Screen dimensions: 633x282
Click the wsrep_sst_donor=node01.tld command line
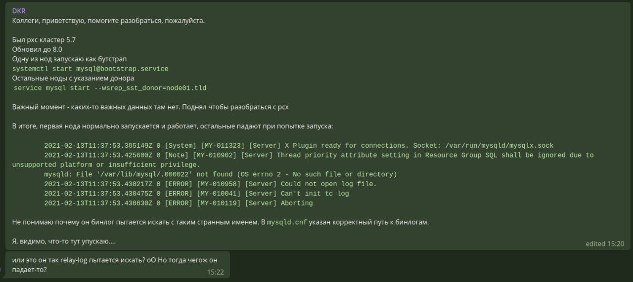point(110,88)
